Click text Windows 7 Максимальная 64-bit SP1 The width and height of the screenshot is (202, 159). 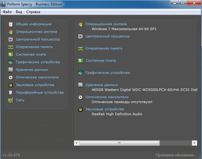pyautogui.click(x=124, y=29)
